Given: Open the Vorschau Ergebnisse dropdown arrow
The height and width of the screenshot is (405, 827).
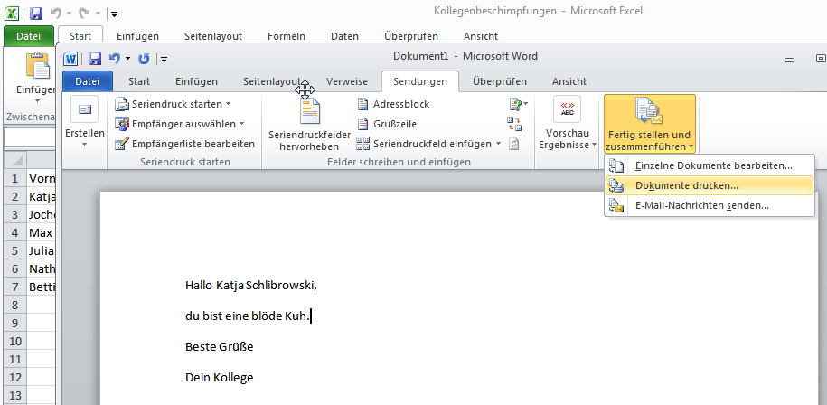Looking at the screenshot, I should 595,145.
